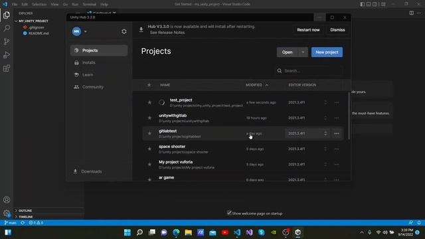Click Restart now to update Hub
Image resolution: width=425 pixels, height=239 pixels.
tap(308, 30)
